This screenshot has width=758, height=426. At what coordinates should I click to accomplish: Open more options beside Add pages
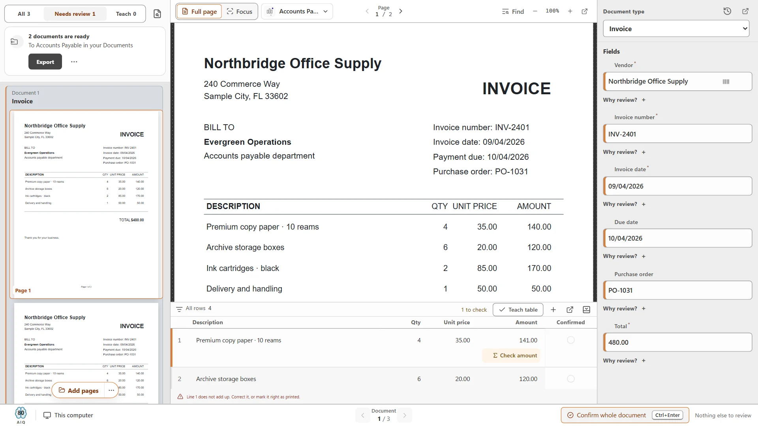click(111, 390)
